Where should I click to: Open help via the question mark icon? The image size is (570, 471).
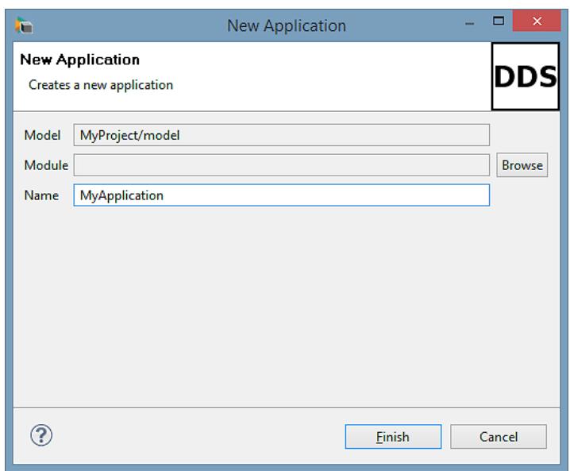pos(41,435)
